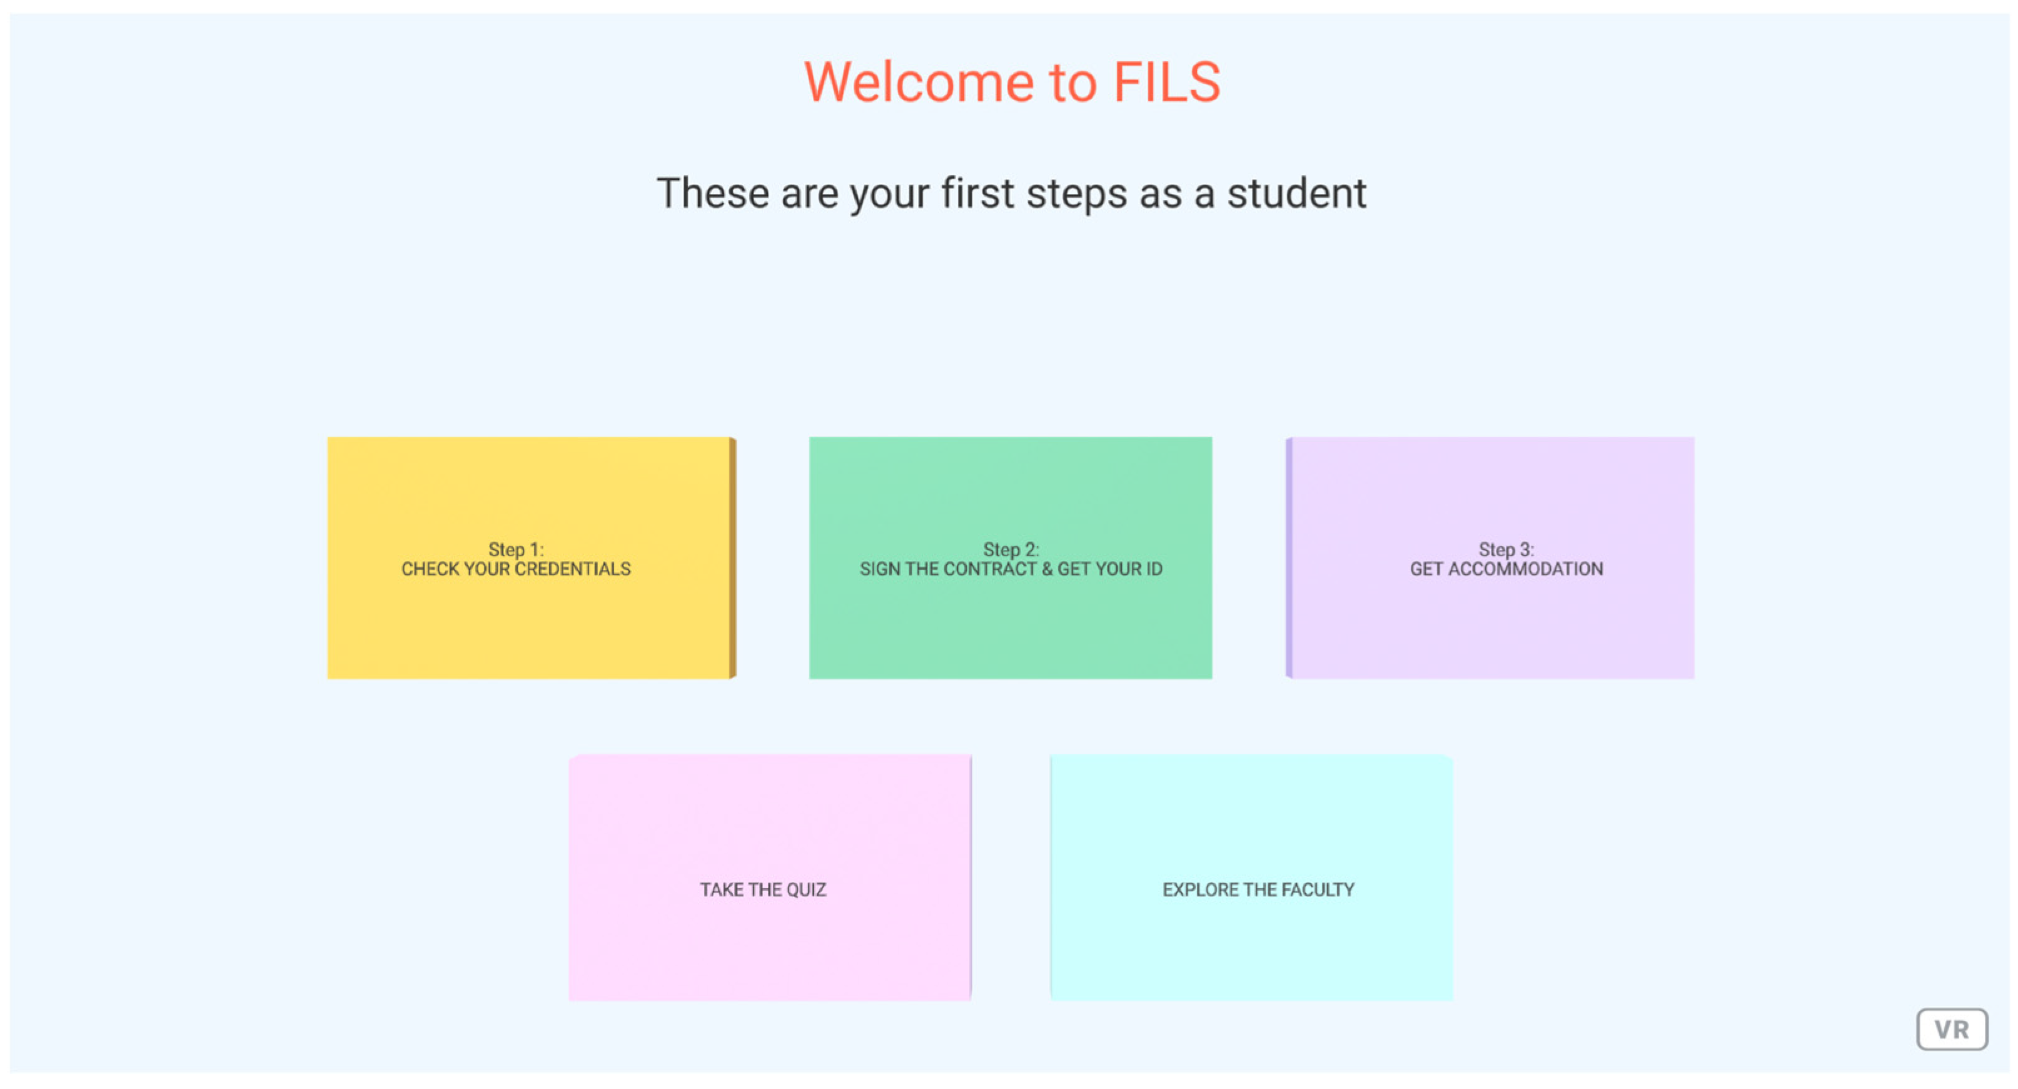Click the "GET ACCOMMODATION" text
The width and height of the screenshot is (2018, 1089).
tap(1506, 570)
